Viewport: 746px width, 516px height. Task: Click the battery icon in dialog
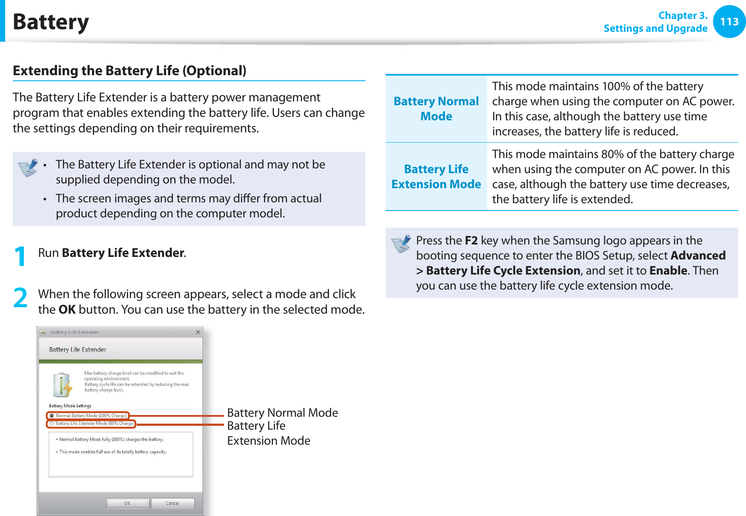[x=62, y=385]
